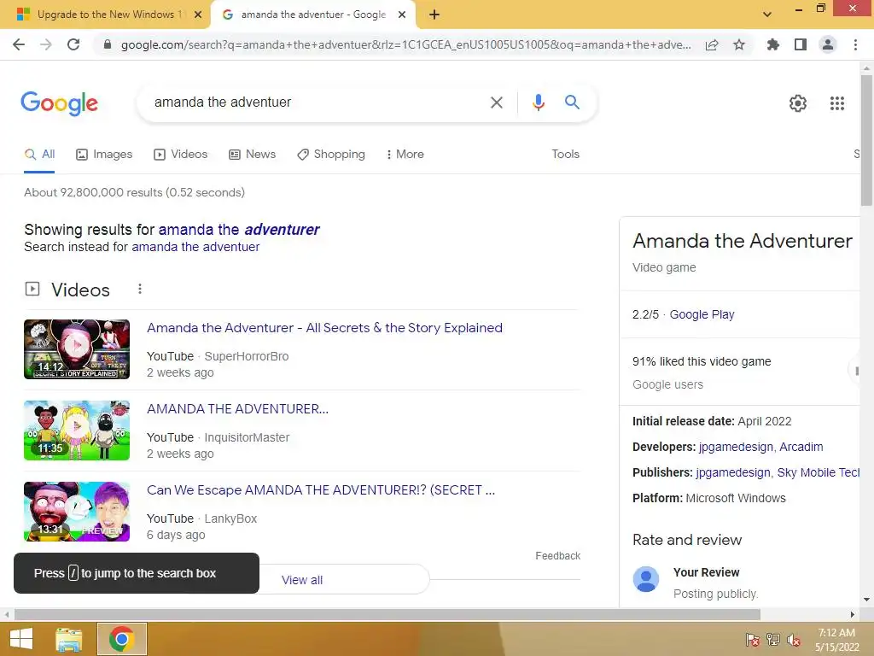
Task: Click Initial release date April 2022
Action: point(712,421)
